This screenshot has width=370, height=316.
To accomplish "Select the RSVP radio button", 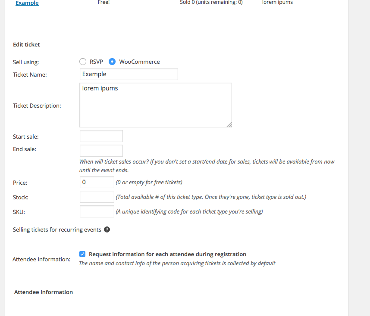I will tap(83, 62).
